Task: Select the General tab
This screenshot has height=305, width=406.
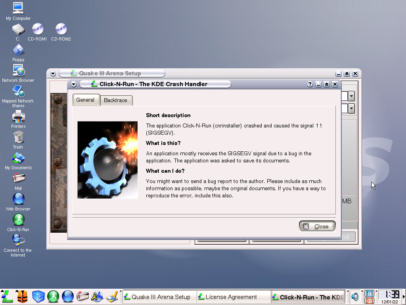Action: [85, 100]
